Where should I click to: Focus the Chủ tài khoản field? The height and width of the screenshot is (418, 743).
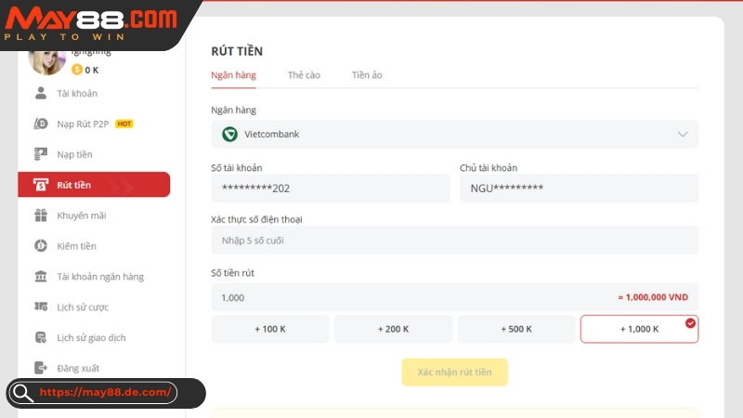pos(579,189)
